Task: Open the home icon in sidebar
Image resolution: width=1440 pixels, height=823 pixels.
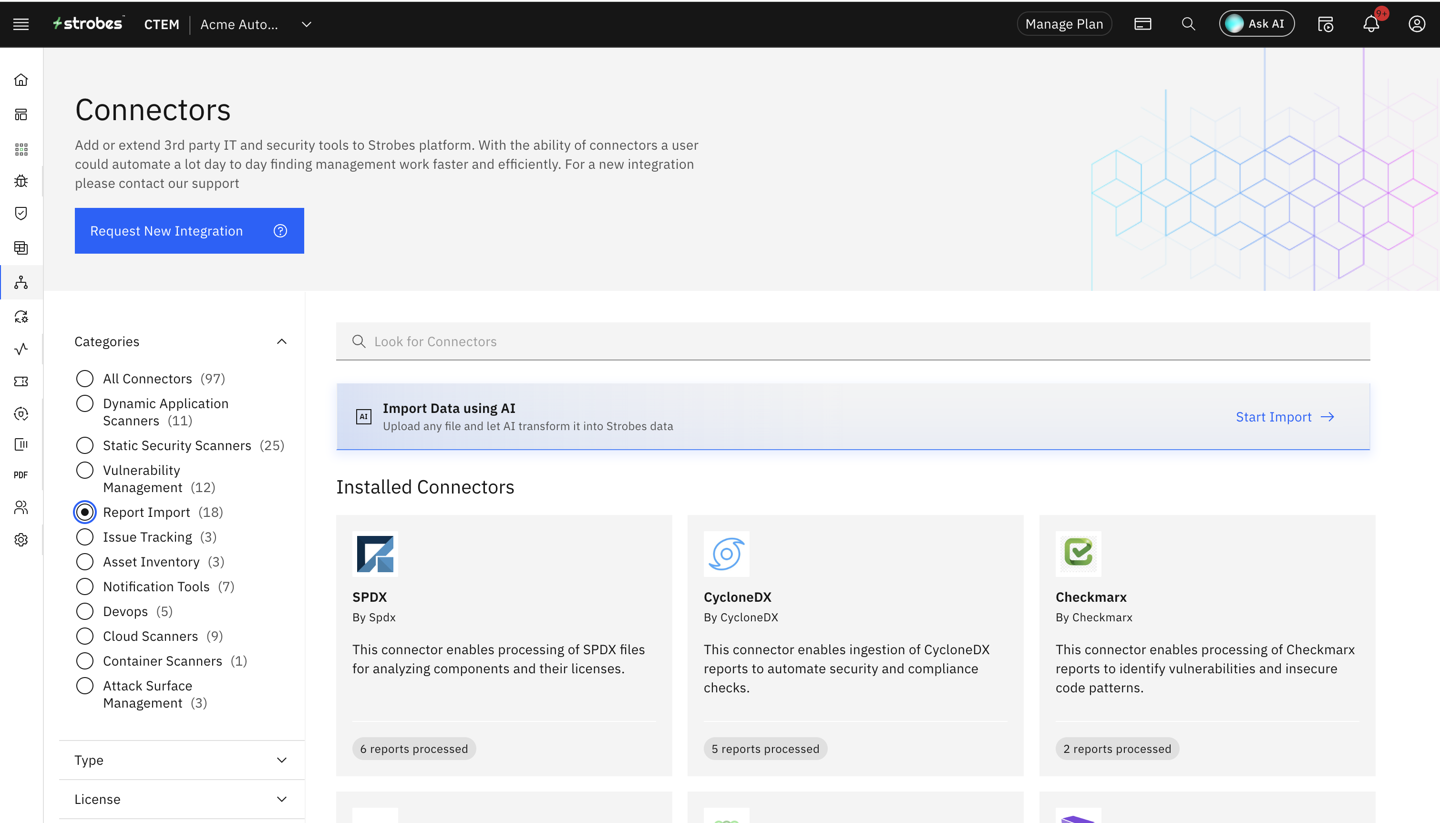Action: point(21,80)
